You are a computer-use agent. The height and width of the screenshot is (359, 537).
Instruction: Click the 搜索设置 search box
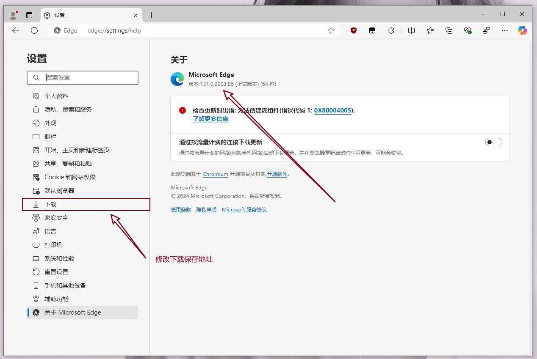[x=83, y=77]
